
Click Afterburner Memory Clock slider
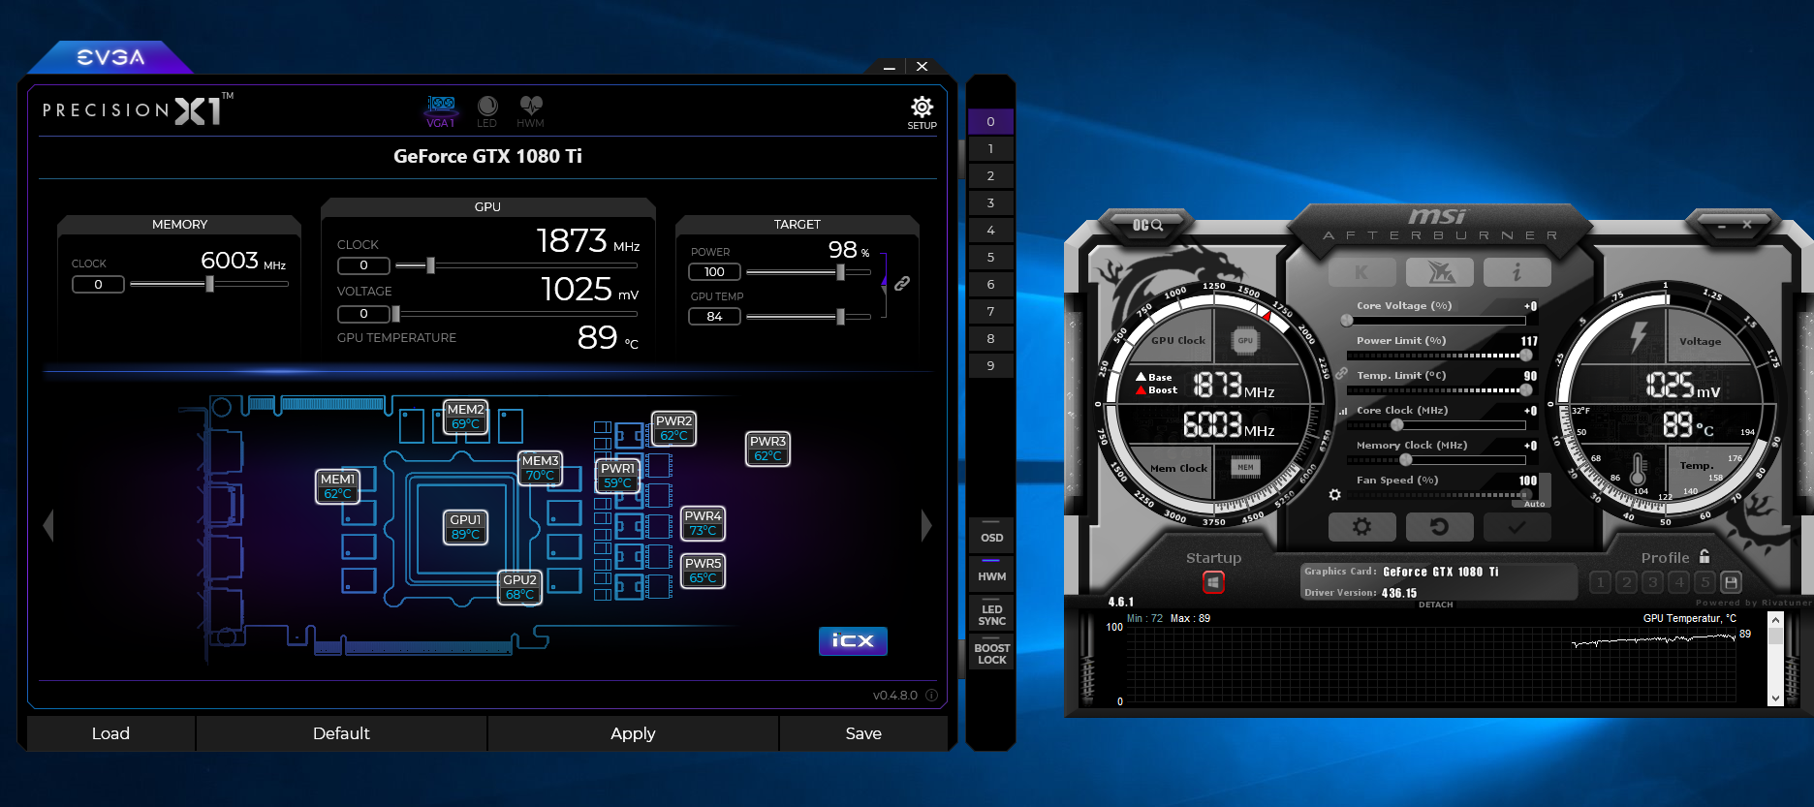click(1436, 459)
